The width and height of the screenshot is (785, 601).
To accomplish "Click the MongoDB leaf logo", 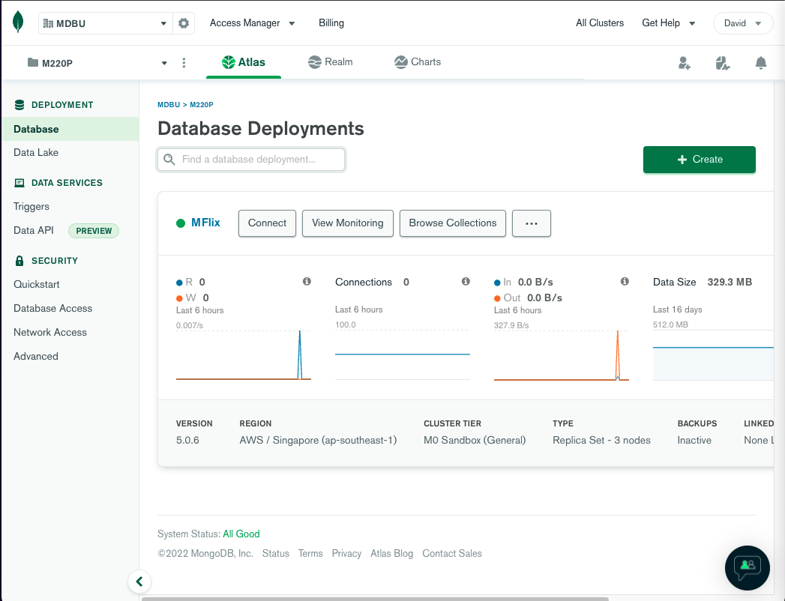I will (x=18, y=22).
